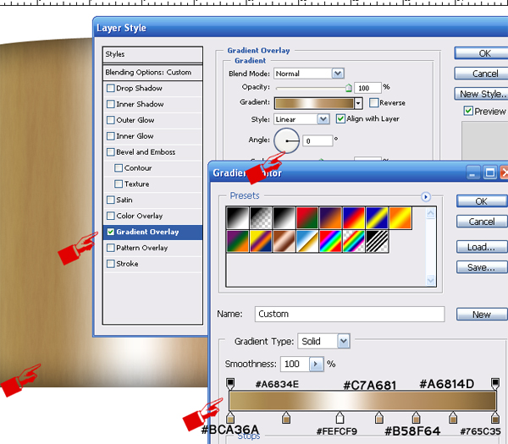
Task: Choose the violet-to-orange gradient preset
Action: [x=330, y=218]
